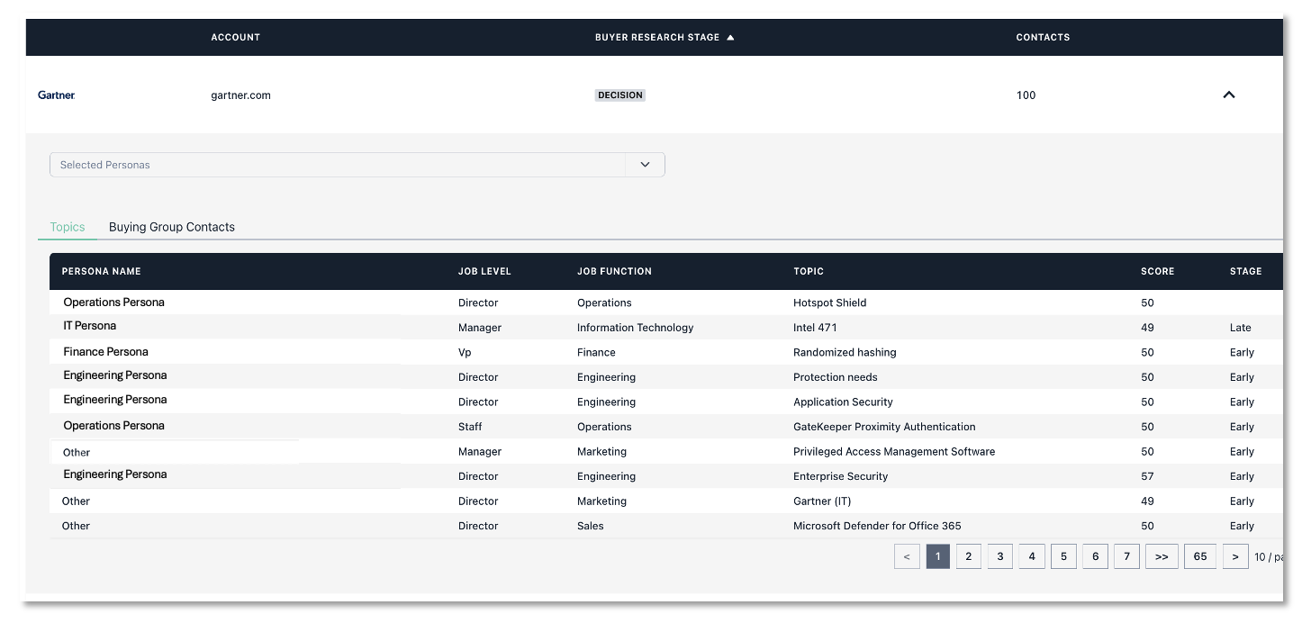The image size is (1311, 623).
Task: Select page 7 in pagination
Action: tap(1126, 555)
